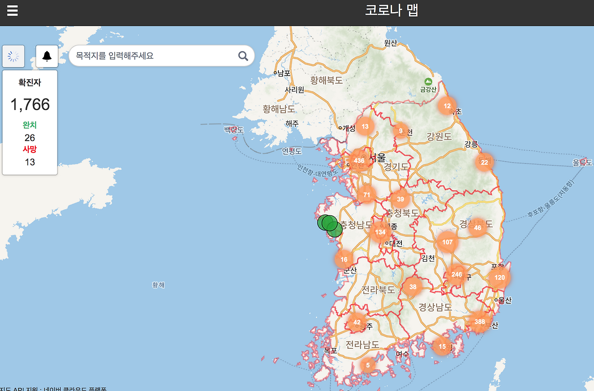Click the loading spinner indicator
The height and width of the screenshot is (391, 594).
(x=13, y=56)
